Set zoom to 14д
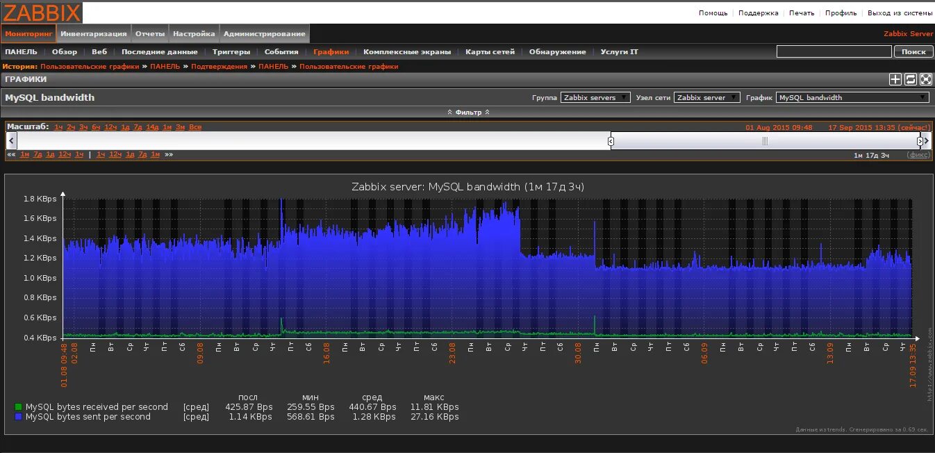The width and height of the screenshot is (935, 453). (152, 127)
